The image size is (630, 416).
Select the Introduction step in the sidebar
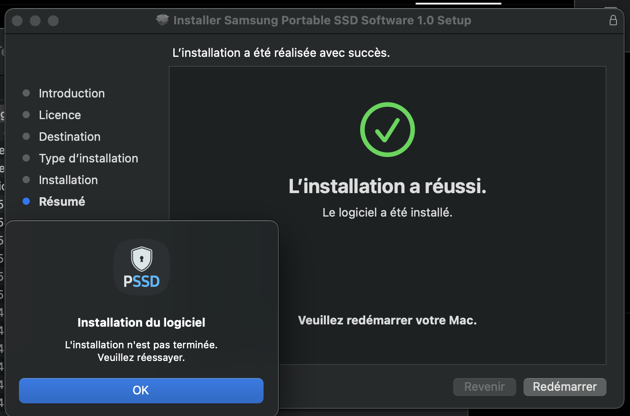coord(72,93)
